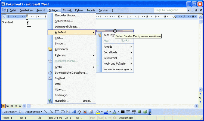The height and width of the screenshot is (121, 204).
Task: Apply the 3D style icon
Action: point(145,112)
